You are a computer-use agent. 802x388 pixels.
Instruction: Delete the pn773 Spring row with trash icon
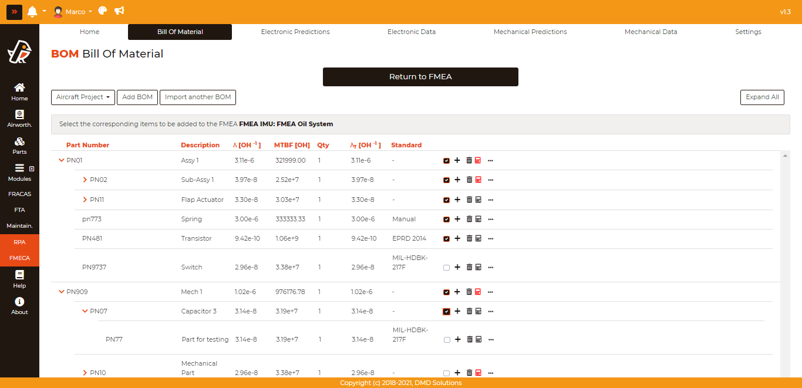click(x=469, y=219)
